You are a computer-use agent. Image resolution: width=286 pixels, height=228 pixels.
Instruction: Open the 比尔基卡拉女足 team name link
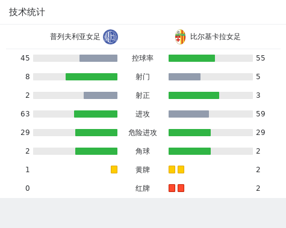click(x=215, y=37)
